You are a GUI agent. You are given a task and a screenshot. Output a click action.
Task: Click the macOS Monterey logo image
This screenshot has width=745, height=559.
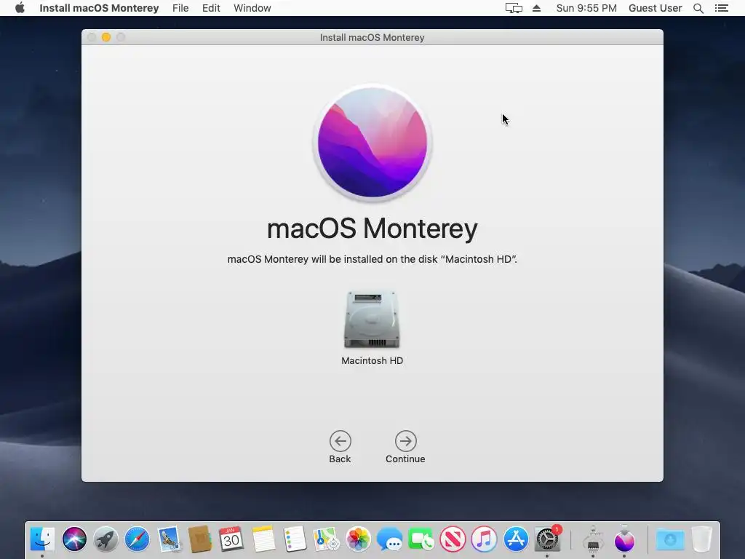point(372,143)
